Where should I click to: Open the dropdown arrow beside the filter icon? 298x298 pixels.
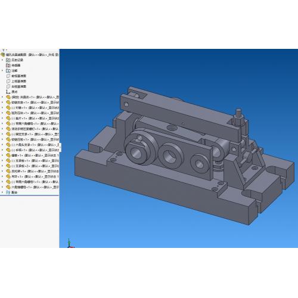pos(6,50)
